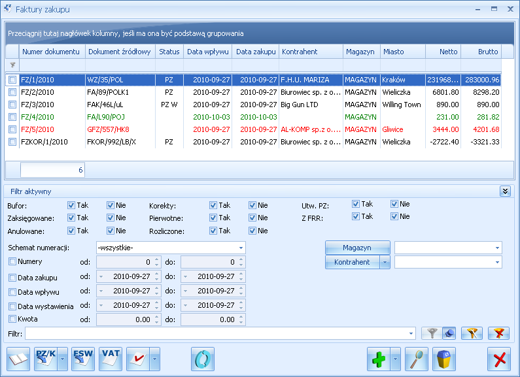The height and width of the screenshot is (377, 520).
Task: Click the Big Gun LTD contractor cell
Action: pos(311,105)
